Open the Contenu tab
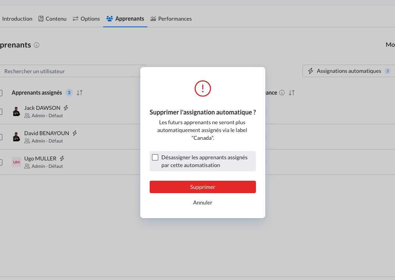Screen dimensions: 395x280 pos(52,19)
